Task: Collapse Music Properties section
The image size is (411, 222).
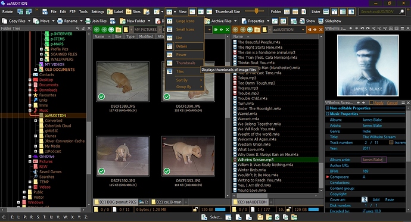Action: point(328,114)
